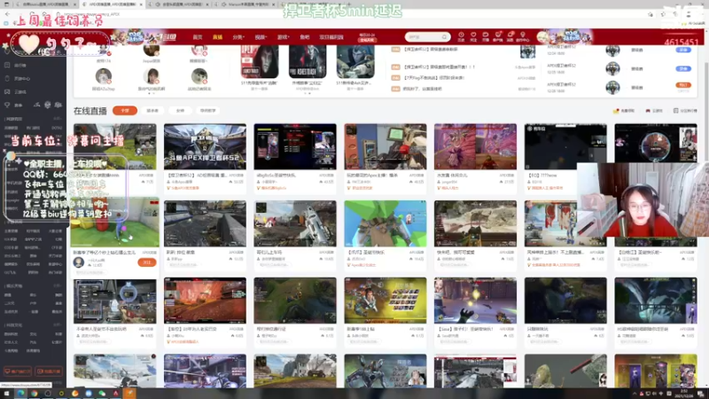Open the Windows Start button
709x399 pixels.
tap(7, 394)
